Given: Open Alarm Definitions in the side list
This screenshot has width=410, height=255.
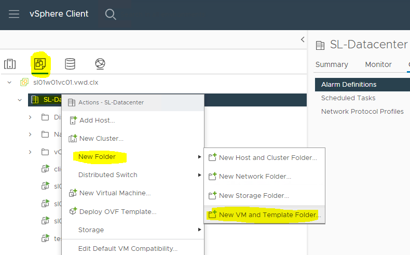Looking at the screenshot, I should click(x=362, y=85).
